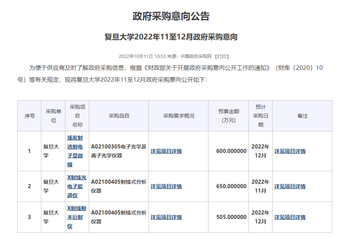The image size is (351, 239).
Task: Select the 政府采购意向公告 main heading
Action: [x=171, y=16]
